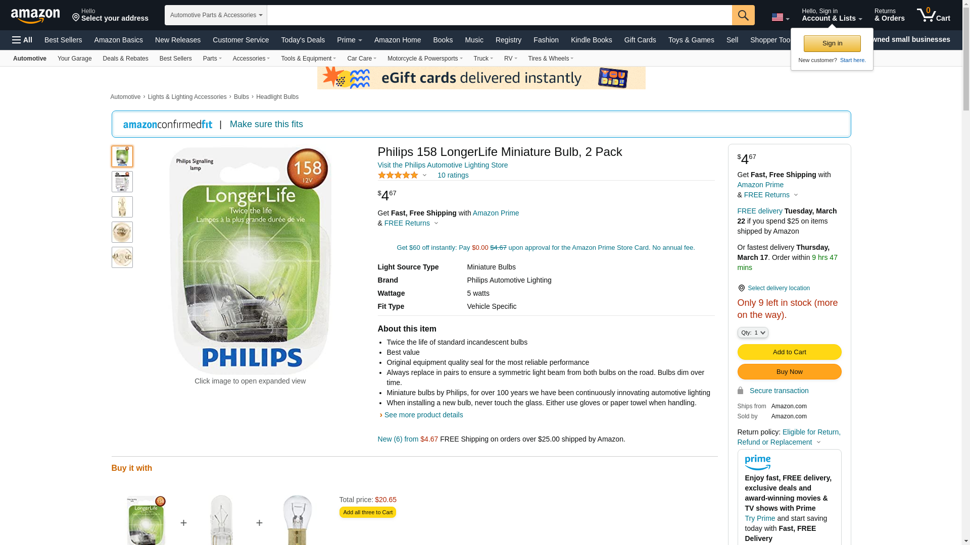Visit the Philips Automotive Lighting Store
Viewport: 970px width, 545px height.
click(x=443, y=165)
